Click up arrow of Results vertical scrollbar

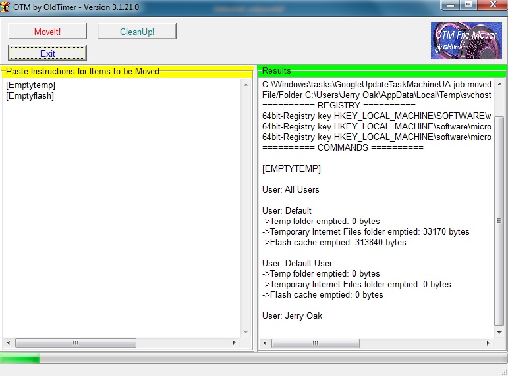click(x=499, y=85)
